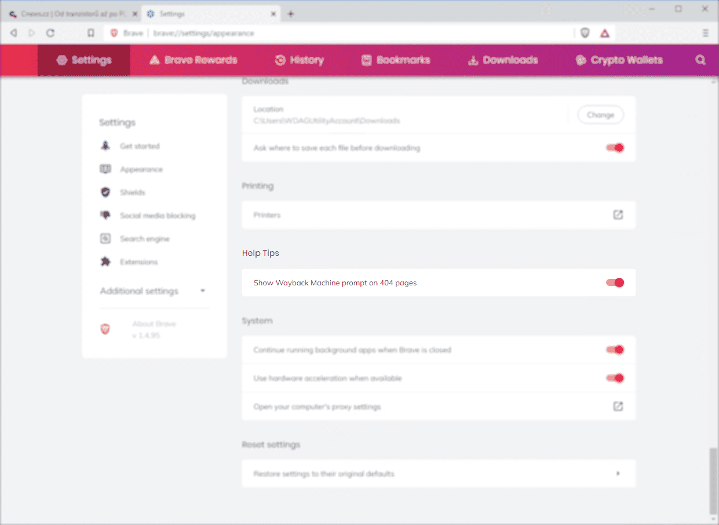
Task: Click the Change download location button
Action: pyautogui.click(x=600, y=115)
